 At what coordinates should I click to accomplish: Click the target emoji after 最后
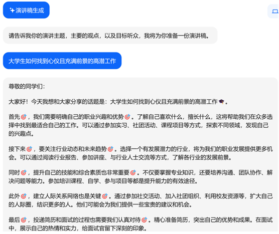(24, 220)
